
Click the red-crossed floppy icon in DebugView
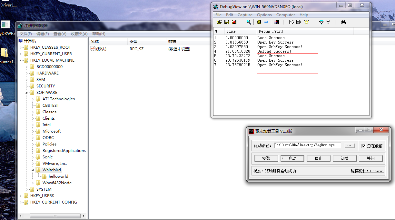234,22
